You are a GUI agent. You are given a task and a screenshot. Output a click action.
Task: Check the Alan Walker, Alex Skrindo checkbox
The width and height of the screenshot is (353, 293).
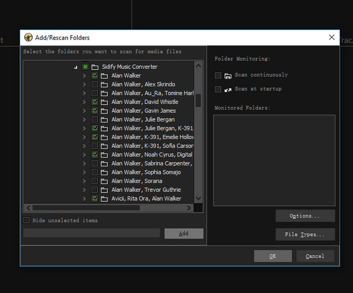(94, 85)
